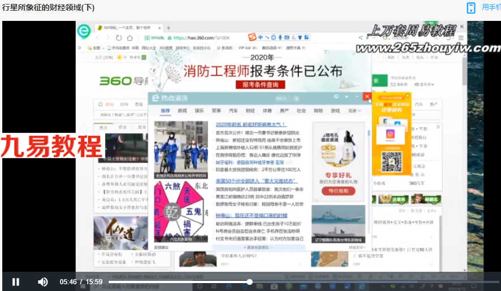
Task: Click the green search button on 360 page
Action: (x=380, y=81)
